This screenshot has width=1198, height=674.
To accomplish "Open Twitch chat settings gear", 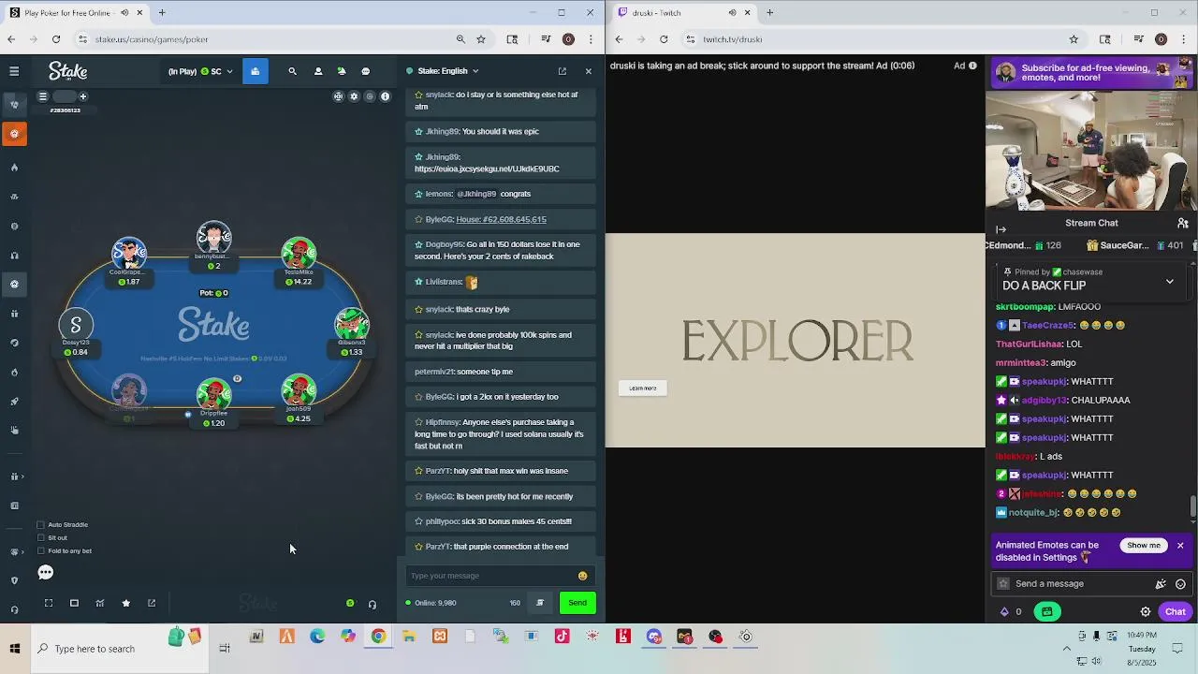I will [x=1146, y=611].
